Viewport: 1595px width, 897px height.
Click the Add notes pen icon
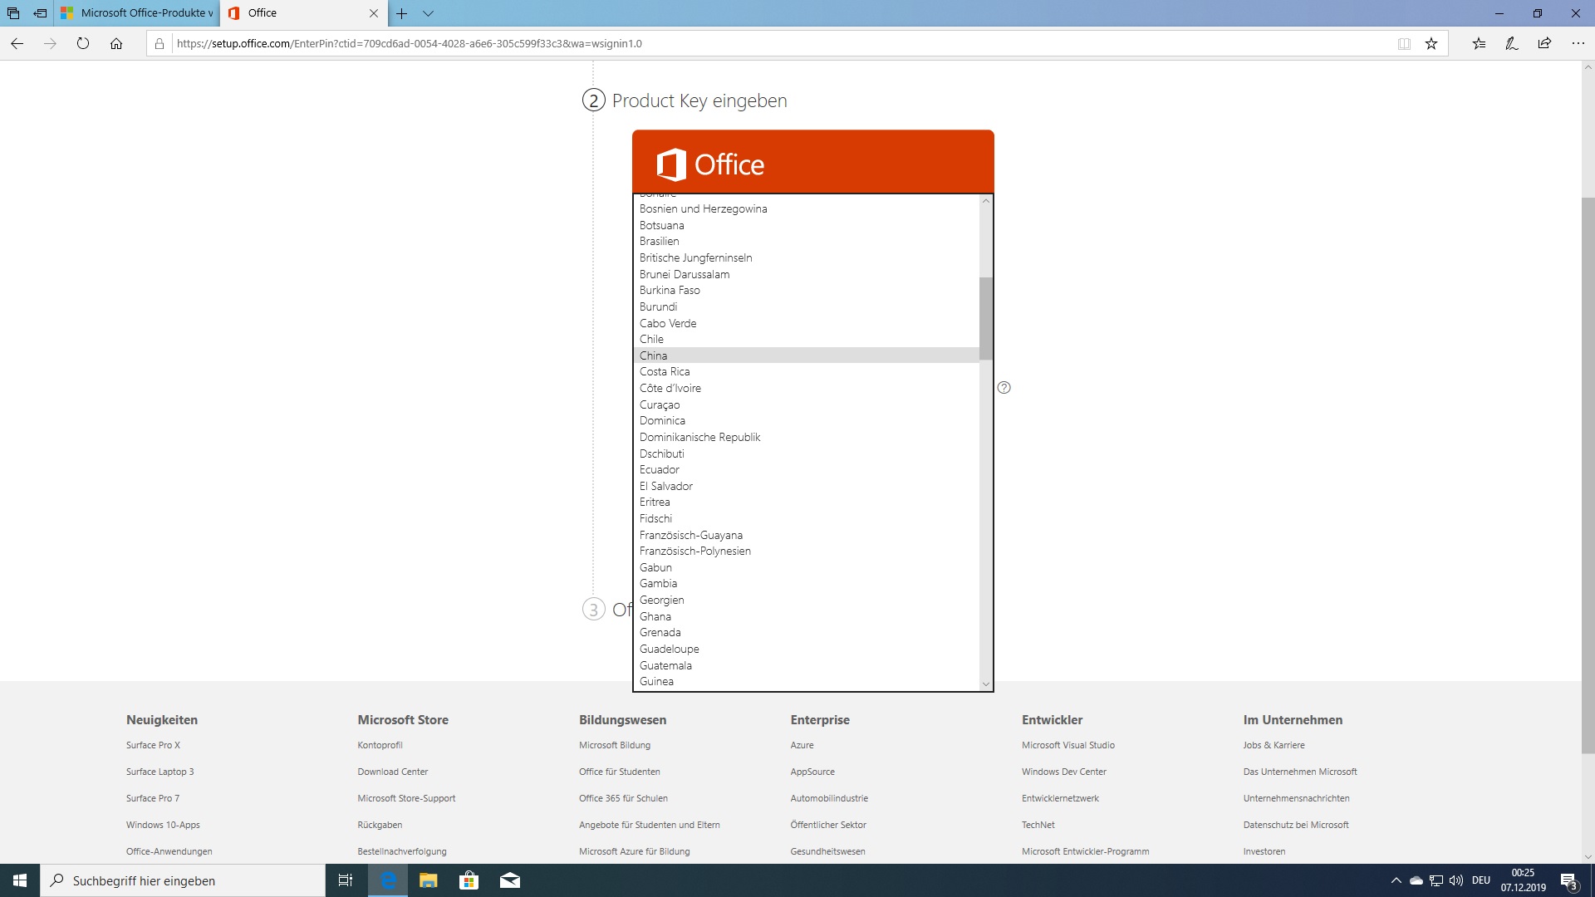(1511, 44)
